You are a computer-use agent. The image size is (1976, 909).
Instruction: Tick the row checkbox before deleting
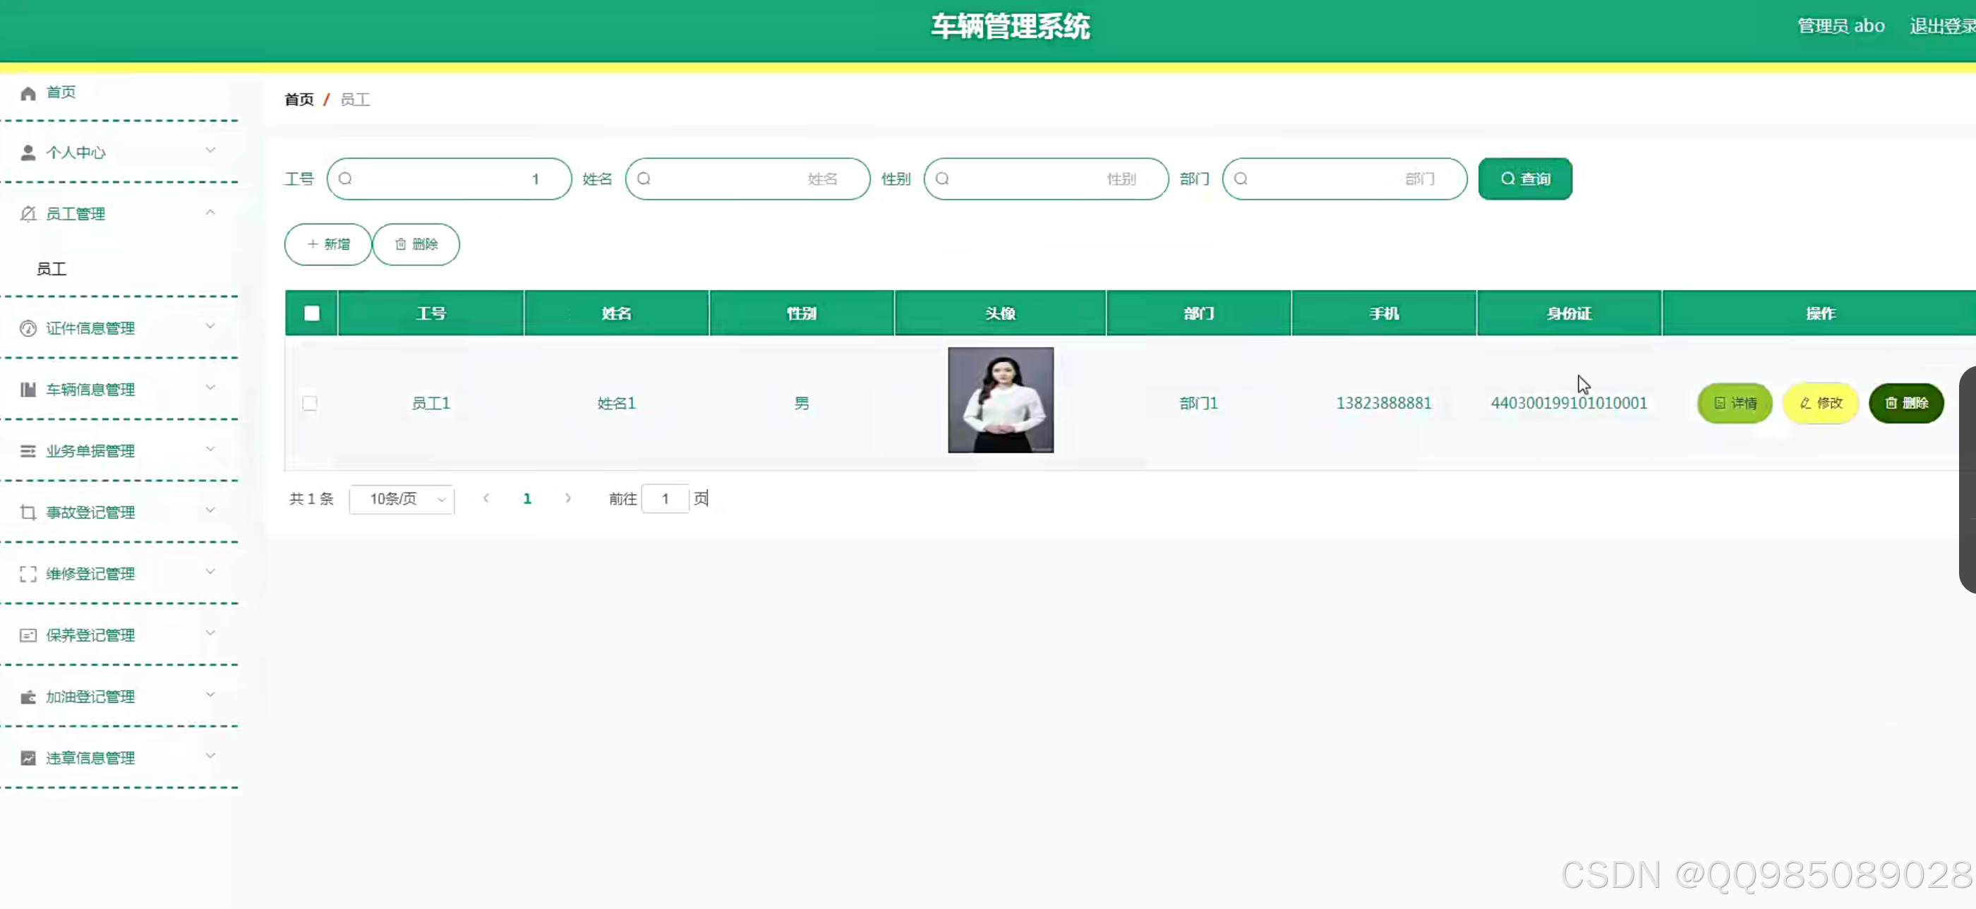click(x=310, y=403)
